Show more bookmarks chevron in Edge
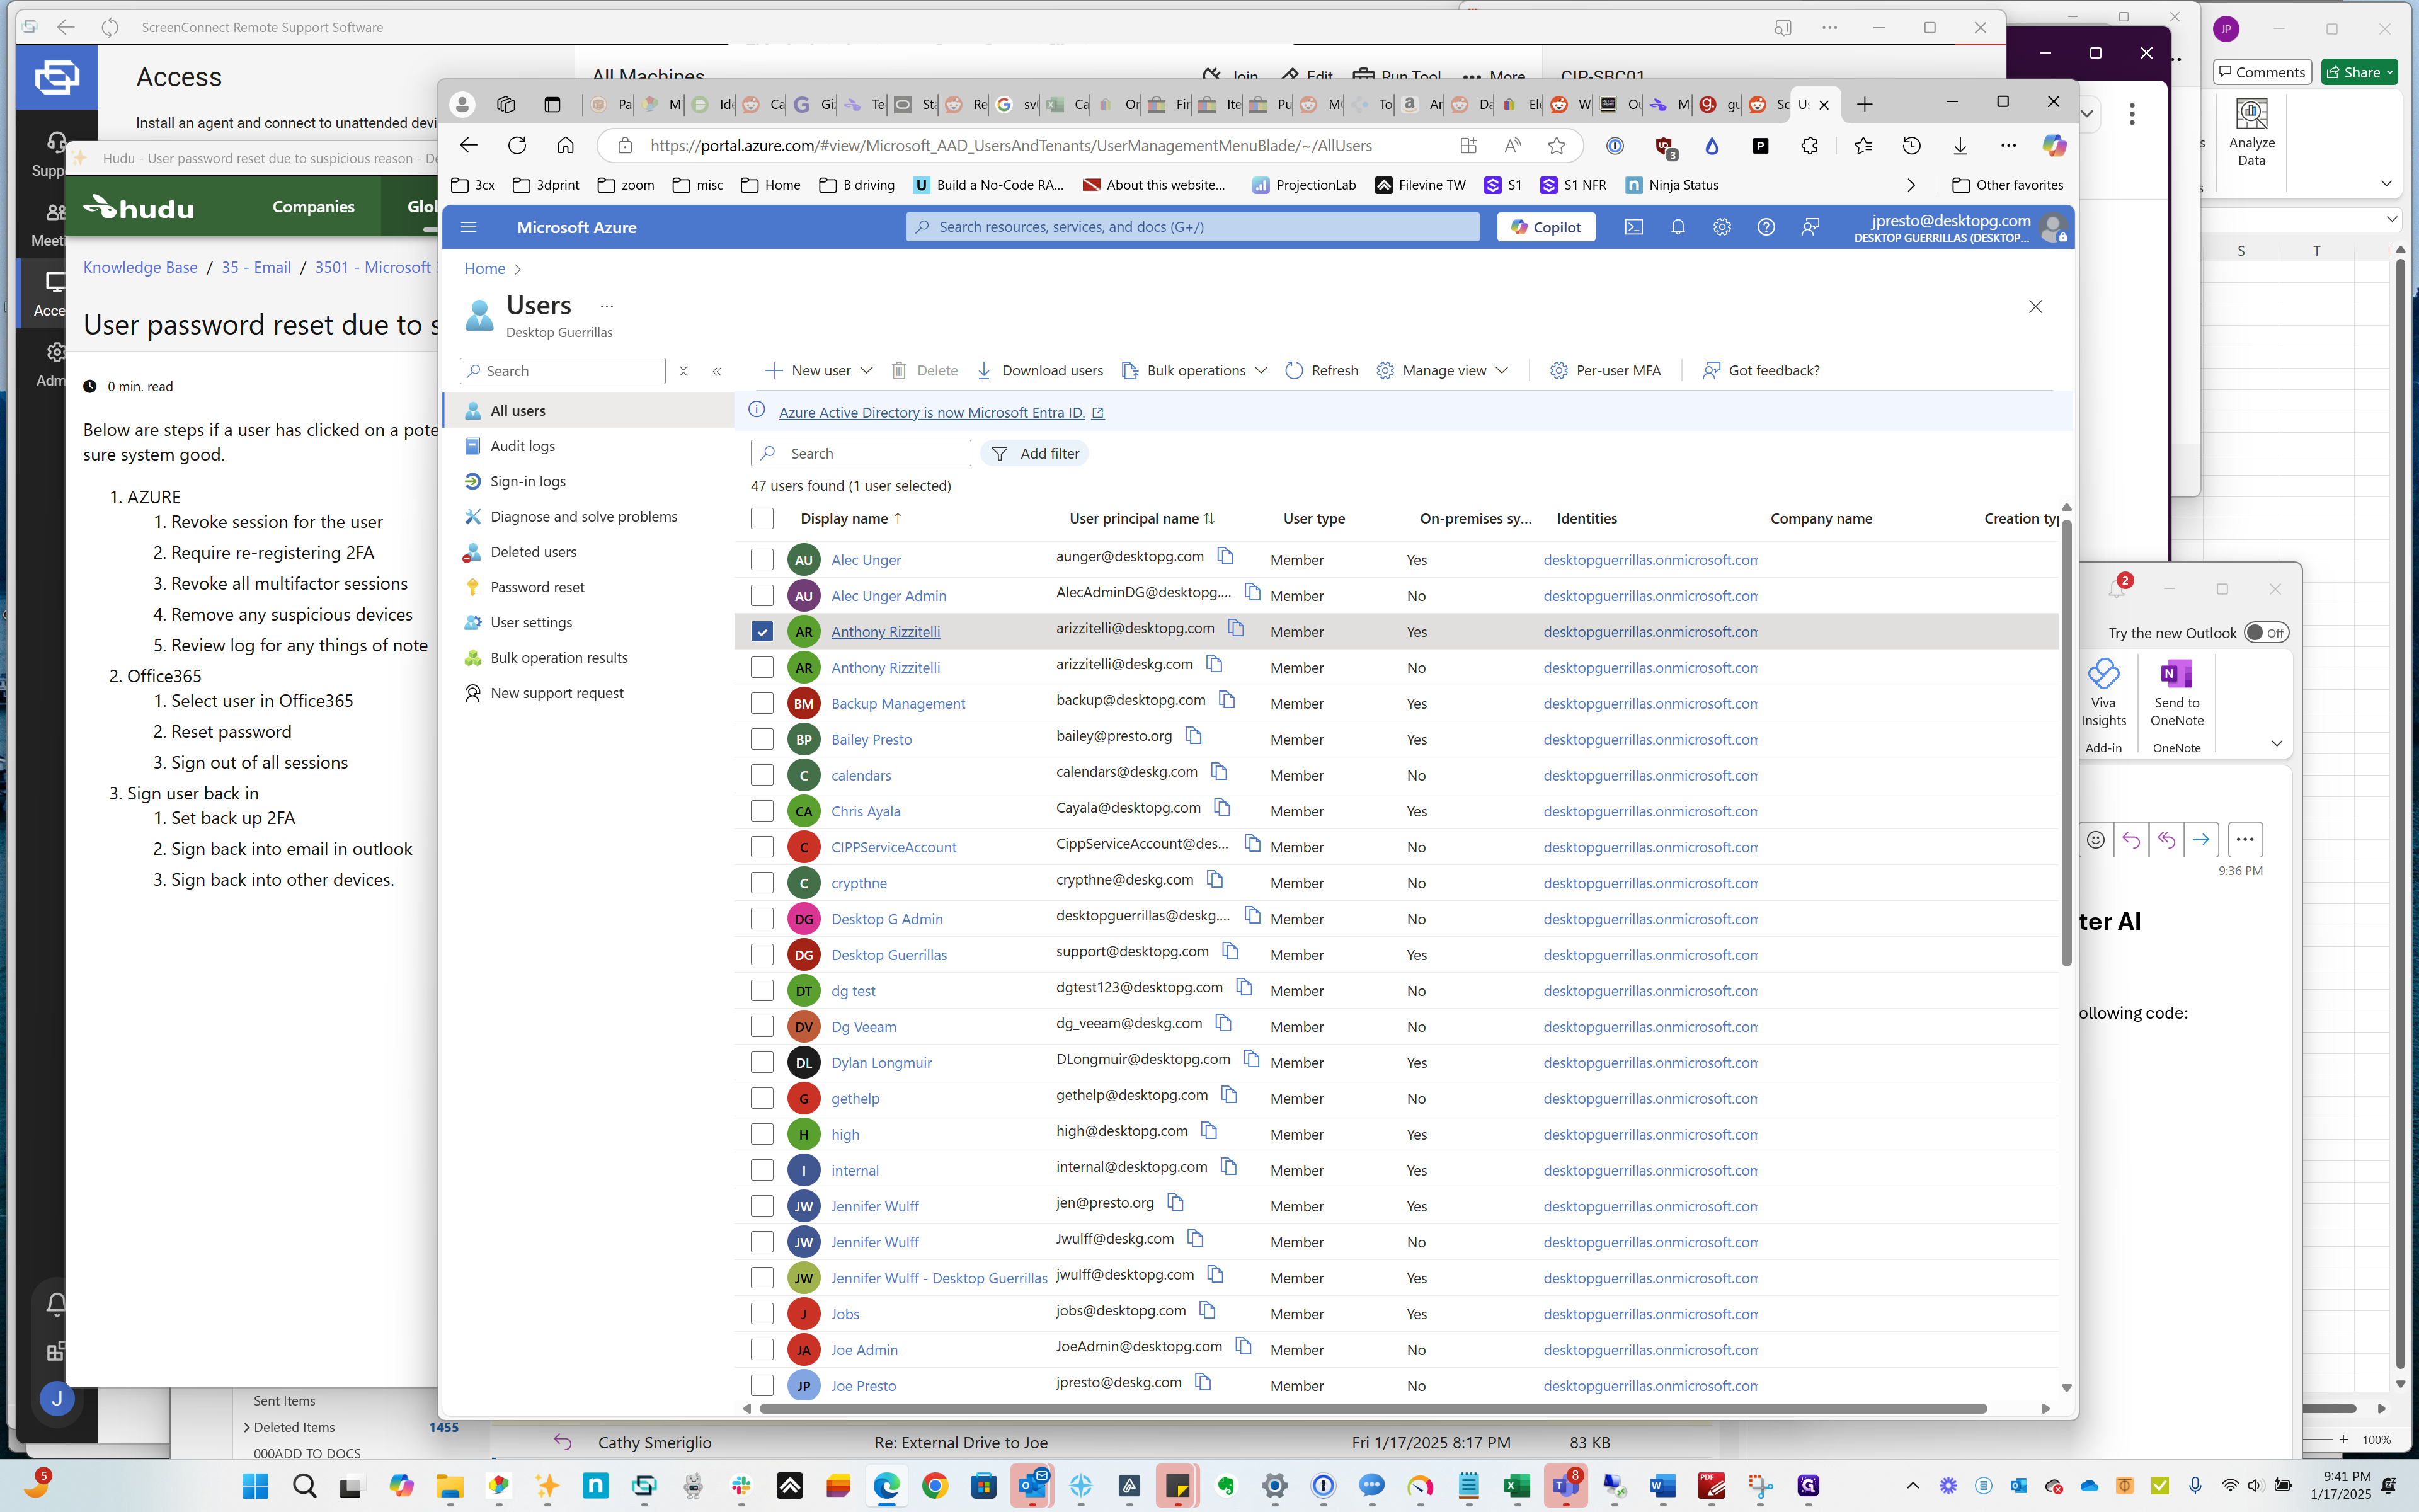This screenshot has width=2419, height=1512. point(1911,185)
